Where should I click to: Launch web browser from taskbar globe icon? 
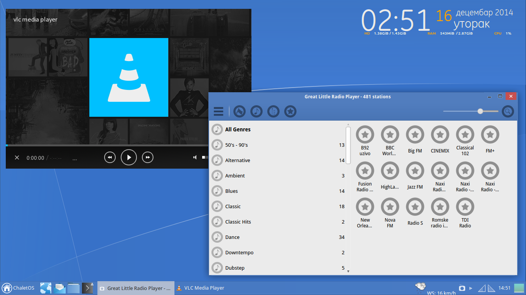point(46,288)
